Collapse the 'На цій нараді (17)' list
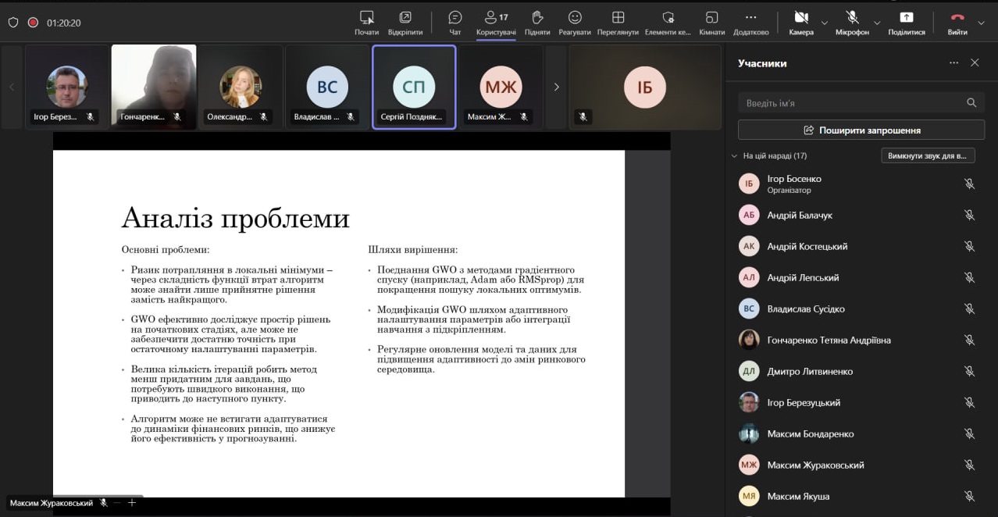The width and height of the screenshot is (998, 517). [x=734, y=156]
